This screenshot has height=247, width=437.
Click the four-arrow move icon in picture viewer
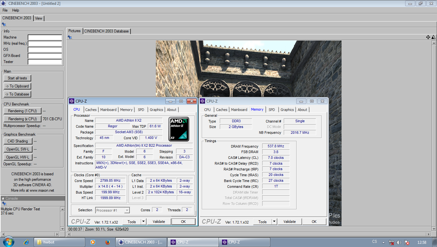click(428, 37)
